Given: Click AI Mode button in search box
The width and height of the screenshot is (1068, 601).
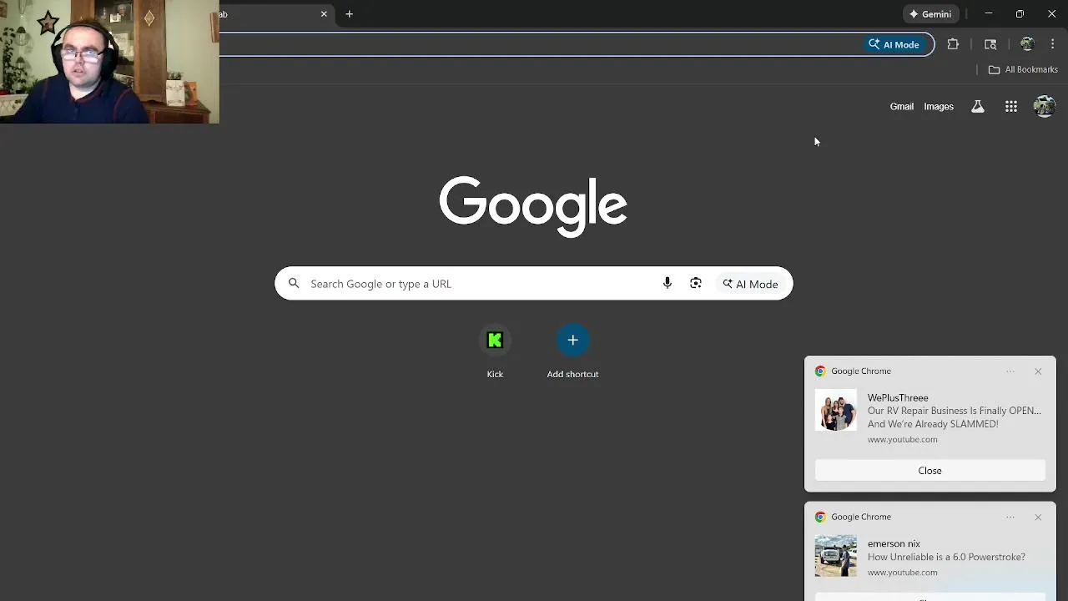Looking at the screenshot, I should click(x=750, y=284).
